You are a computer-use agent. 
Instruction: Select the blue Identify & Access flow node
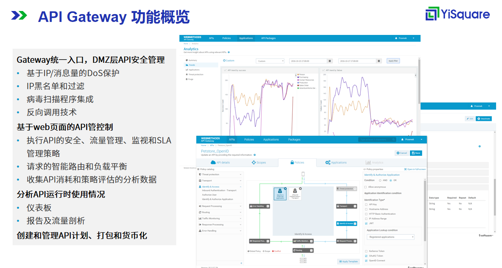point(347,223)
